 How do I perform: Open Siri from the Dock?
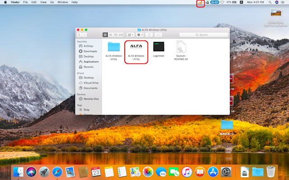(x=31, y=171)
